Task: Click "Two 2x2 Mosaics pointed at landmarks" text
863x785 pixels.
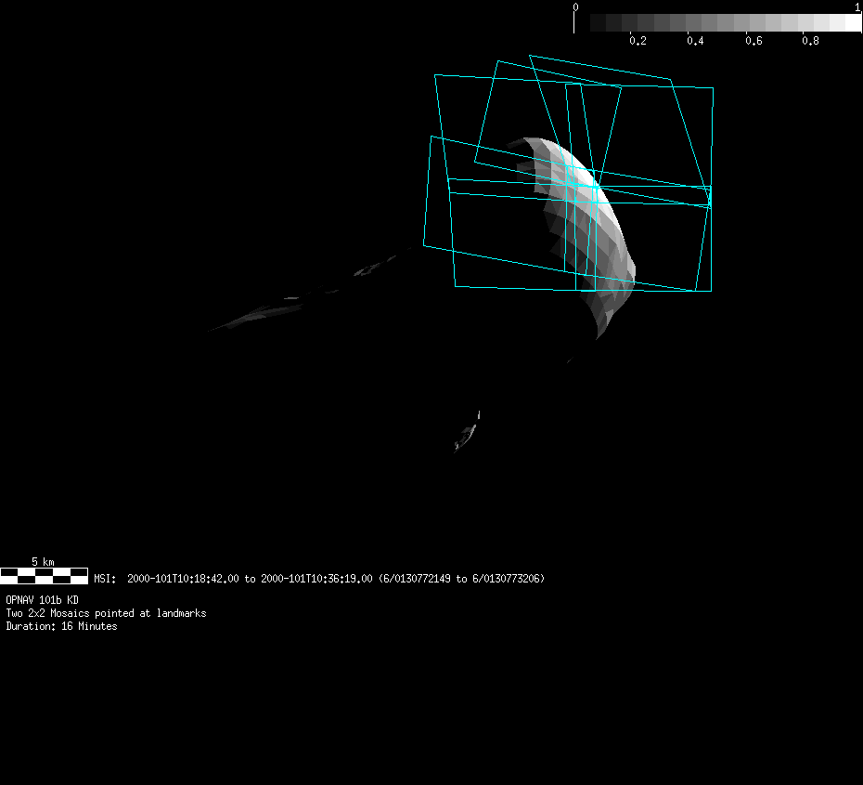Action: pyautogui.click(x=106, y=613)
